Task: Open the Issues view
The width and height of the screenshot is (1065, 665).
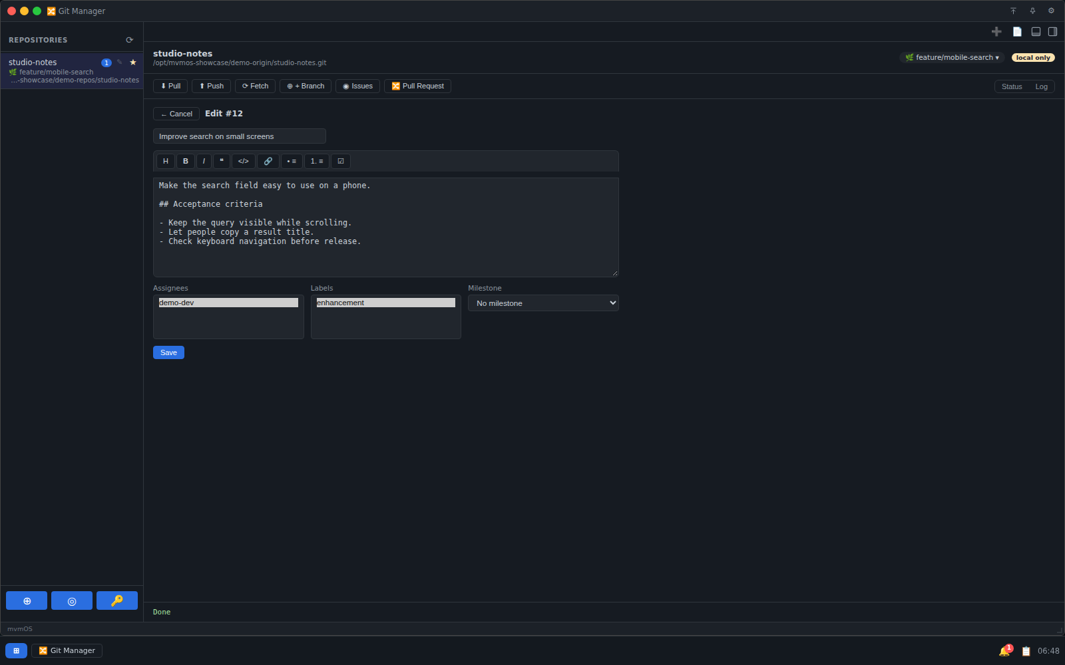Action: point(357,86)
